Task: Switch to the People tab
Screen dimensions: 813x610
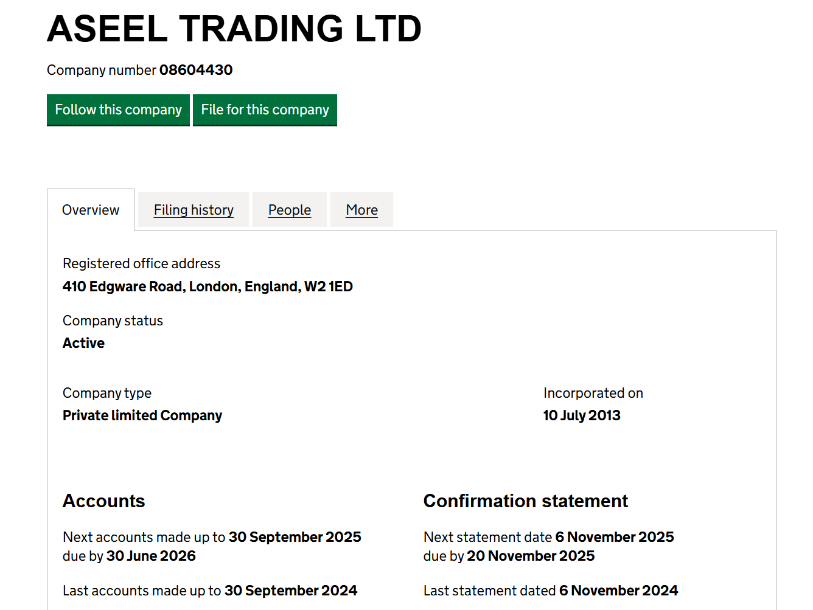Action: pyautogui.click(x=290, y=210)
